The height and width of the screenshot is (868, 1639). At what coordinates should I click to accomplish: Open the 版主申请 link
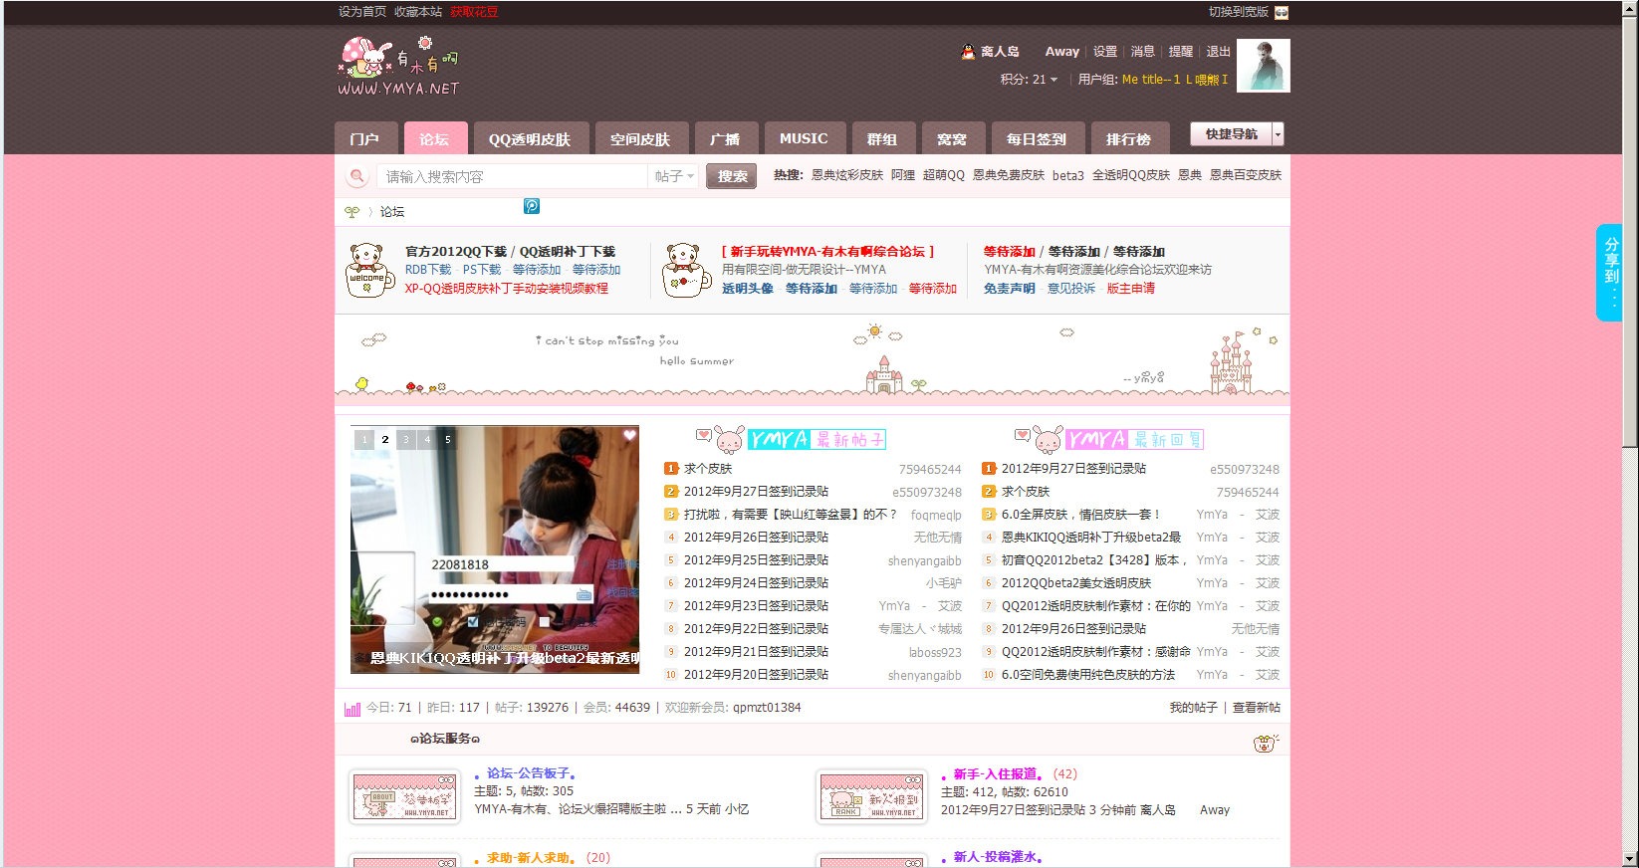tap(1131, 289)
